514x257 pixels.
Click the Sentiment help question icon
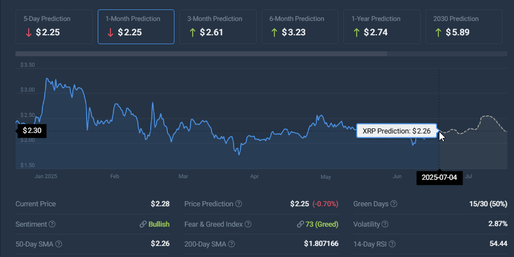(x=52, y=224)
